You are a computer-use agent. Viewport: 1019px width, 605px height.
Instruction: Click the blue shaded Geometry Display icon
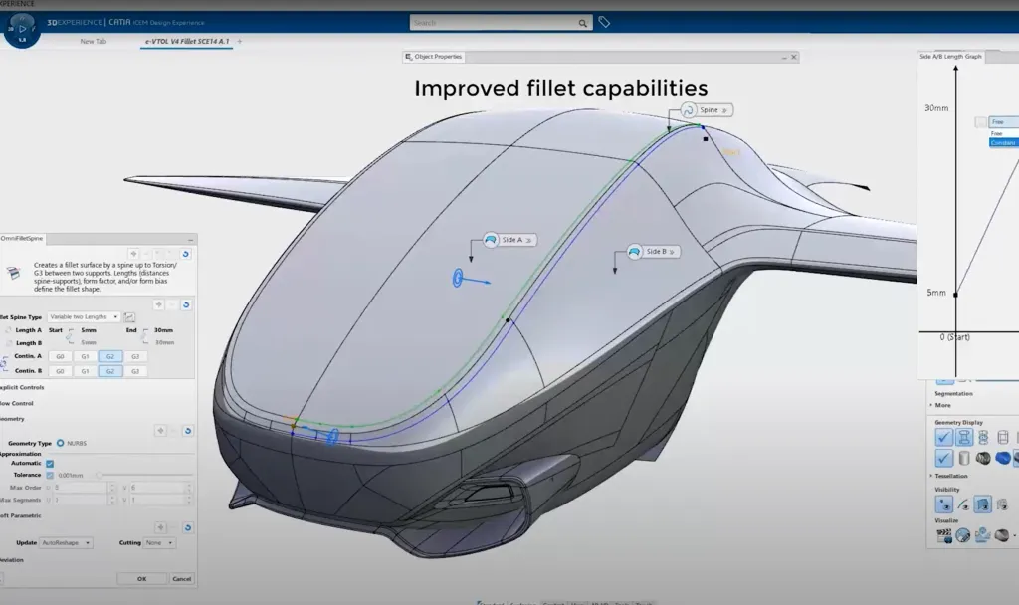1001,459
